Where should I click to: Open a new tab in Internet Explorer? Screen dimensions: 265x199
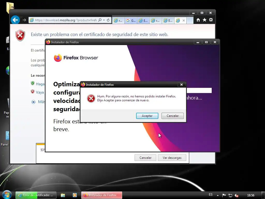point(190,20)
